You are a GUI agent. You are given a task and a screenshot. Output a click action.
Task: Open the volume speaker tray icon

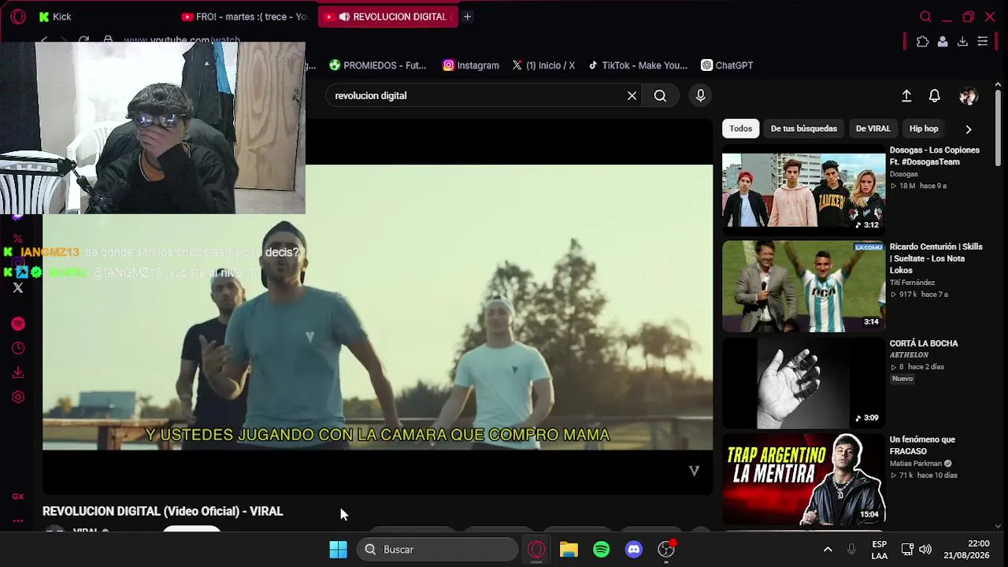pos(925,550)
